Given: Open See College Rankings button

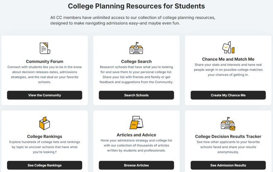Looking at the screenshot, I should click(x=45, y=165).
